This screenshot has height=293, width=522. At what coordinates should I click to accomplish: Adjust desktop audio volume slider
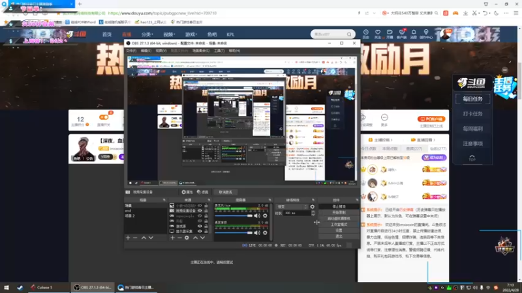(234, 233)
